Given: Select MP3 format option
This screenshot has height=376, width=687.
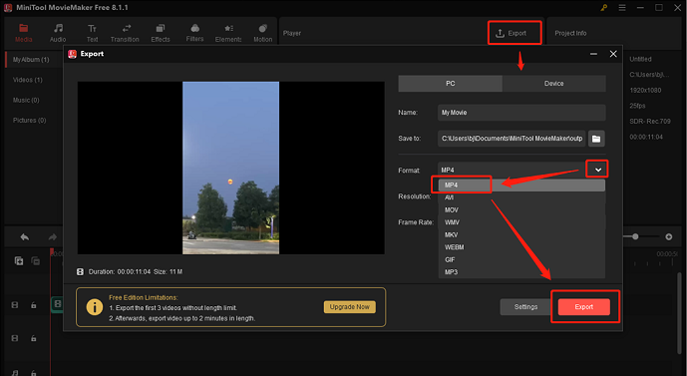Looking at the screenshot, I should click(x=521, y=272).
